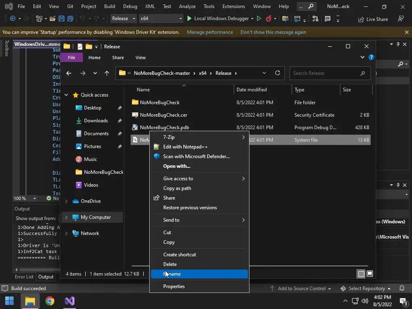Image resolution: width=412 pixels, height=309 pixels.
Task: Click Save All icon in Visual Studio toolbar
Action: pos(70,19)
